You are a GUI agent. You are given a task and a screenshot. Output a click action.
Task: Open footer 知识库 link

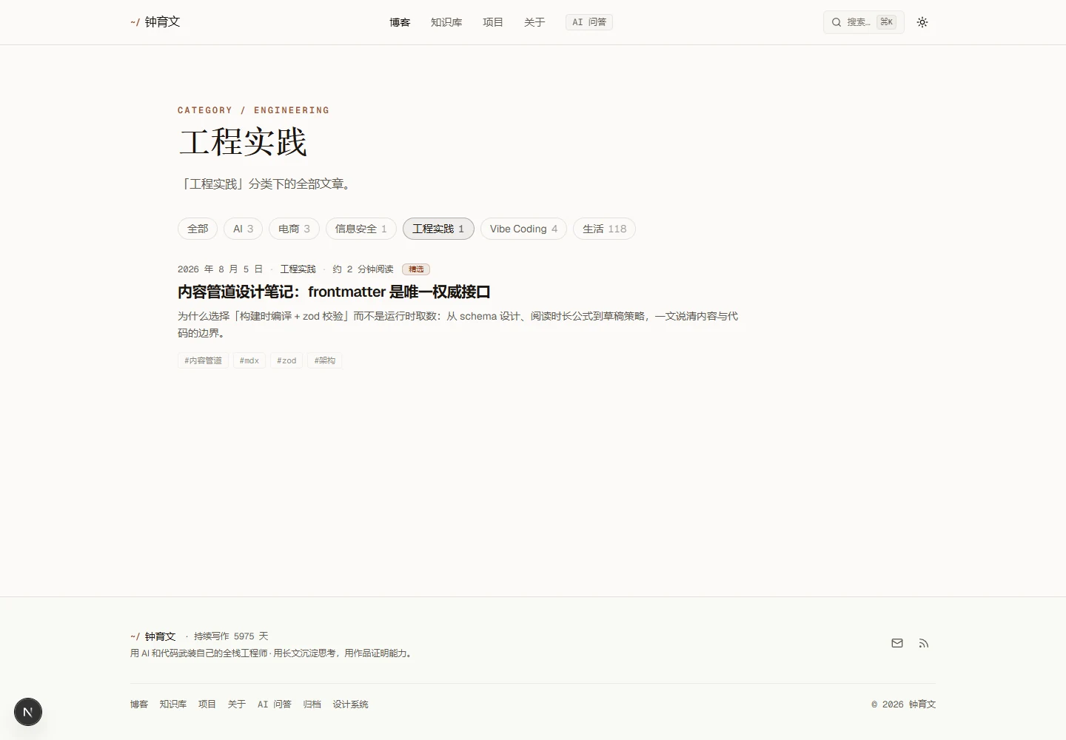(x=173, y=704)
